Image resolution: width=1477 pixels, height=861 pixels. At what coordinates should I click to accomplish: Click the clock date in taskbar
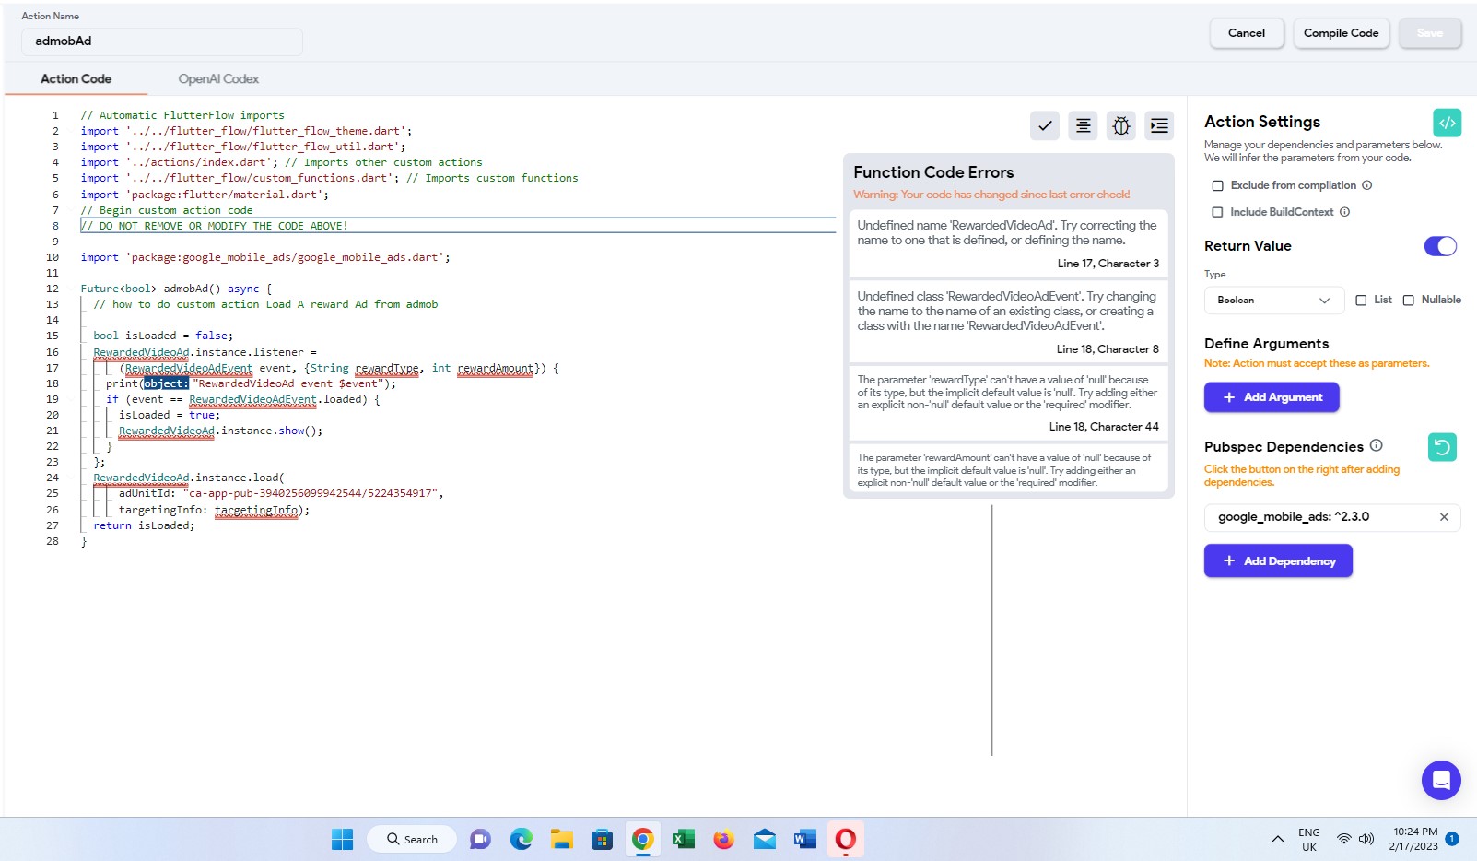(1414, 839)
